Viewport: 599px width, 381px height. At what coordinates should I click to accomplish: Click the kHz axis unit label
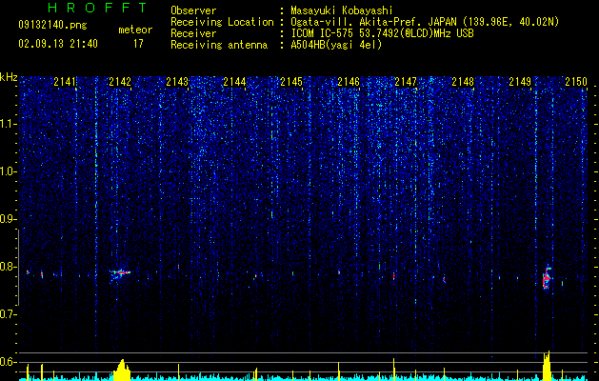pyautogui.click(x=9, y=77)
